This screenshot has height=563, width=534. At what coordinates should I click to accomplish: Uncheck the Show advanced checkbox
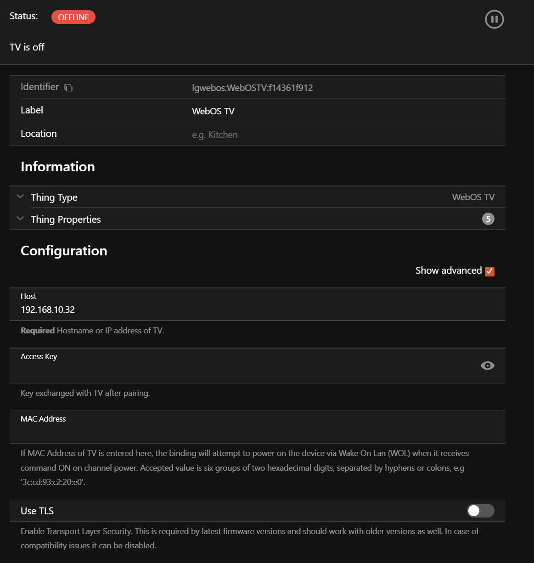point(489,271)
